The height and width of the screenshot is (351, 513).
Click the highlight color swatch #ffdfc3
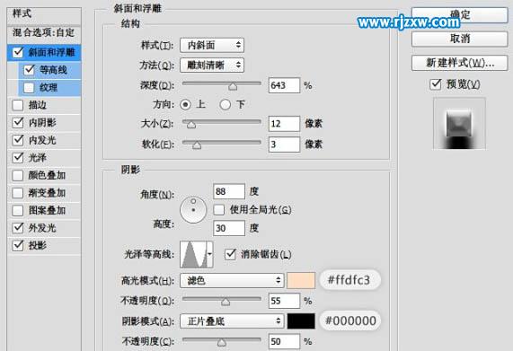301,280
